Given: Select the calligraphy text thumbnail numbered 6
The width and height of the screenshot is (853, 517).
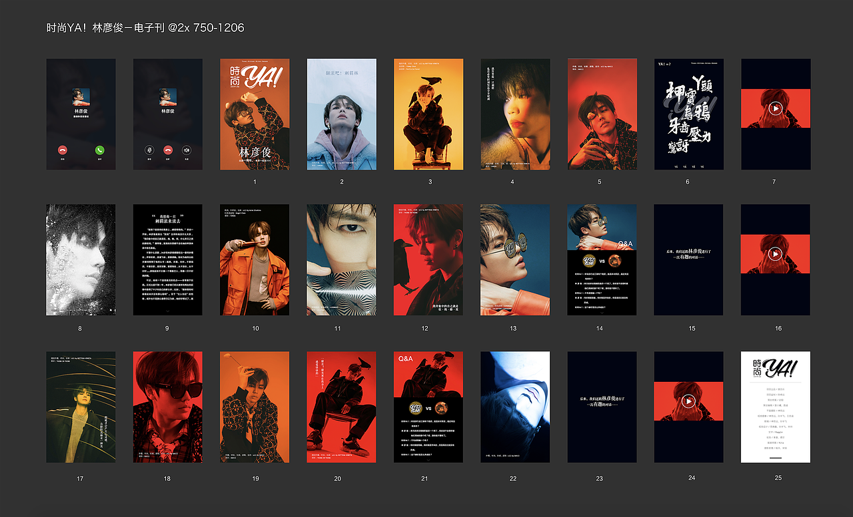Looking at the screenshot, I should (x=688, y=114).
